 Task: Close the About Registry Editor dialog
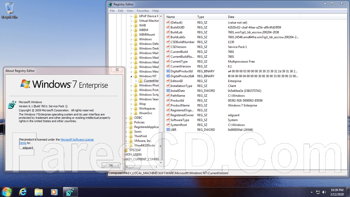pos(117,70)
